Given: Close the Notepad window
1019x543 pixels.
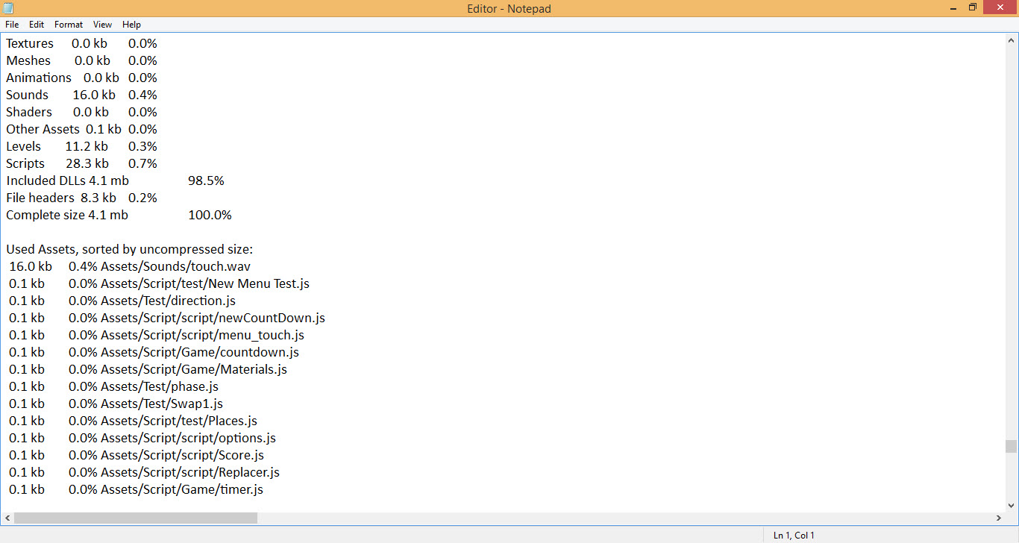Looking at the screenshot, I should [1000, 7].
